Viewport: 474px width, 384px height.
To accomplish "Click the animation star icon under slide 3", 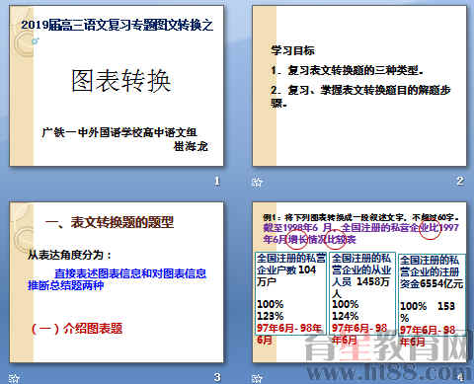I will pos(14,378).
